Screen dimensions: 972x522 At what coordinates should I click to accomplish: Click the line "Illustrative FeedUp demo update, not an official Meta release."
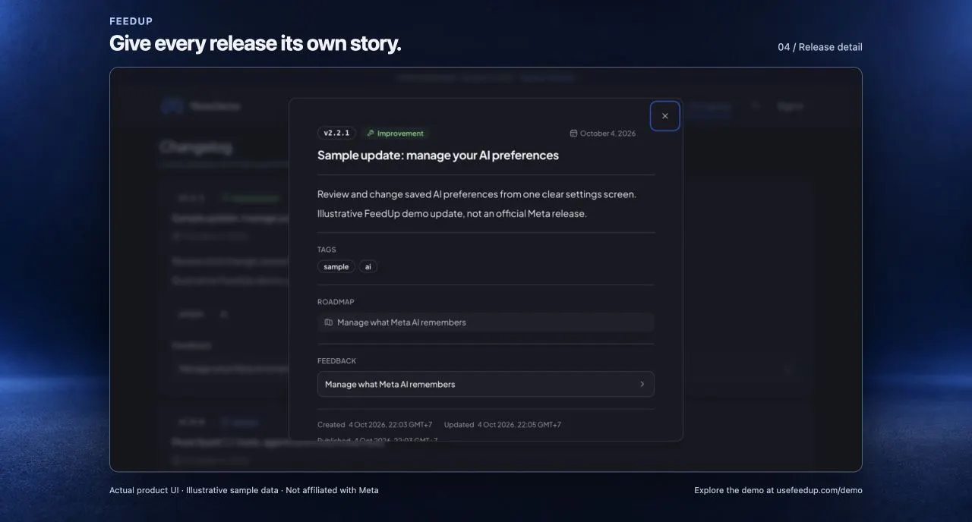[x=452, y=214]
